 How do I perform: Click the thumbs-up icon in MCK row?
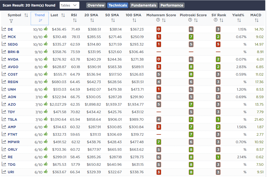pyautogui.click(x=46, y=37)
